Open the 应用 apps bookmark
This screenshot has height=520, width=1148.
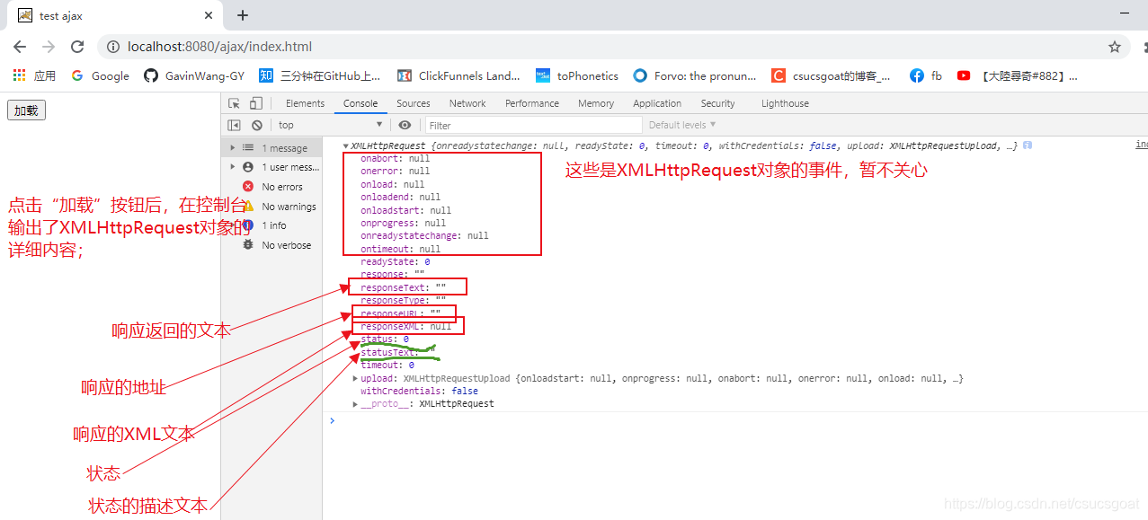(x=35, y=75)
